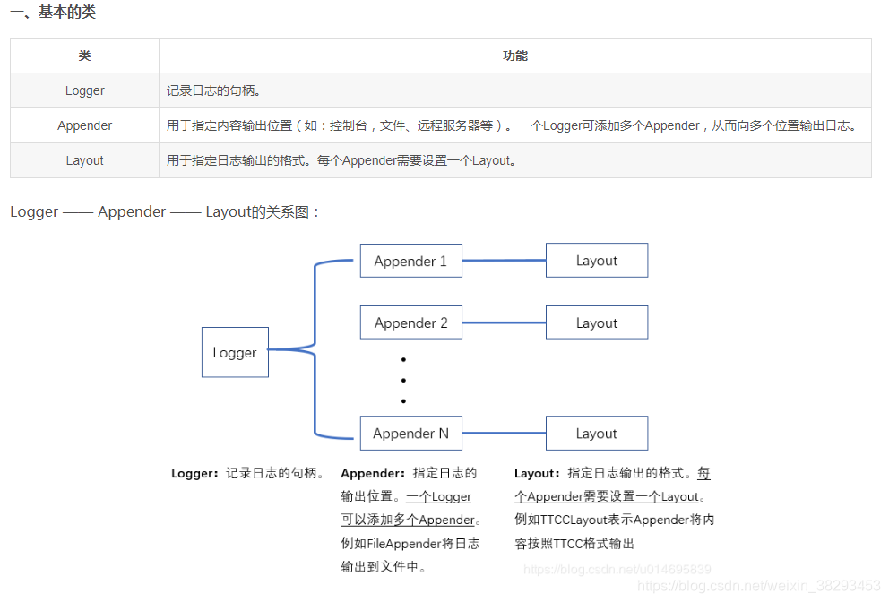Select the Layout cell in table

[x=84, y=160]
